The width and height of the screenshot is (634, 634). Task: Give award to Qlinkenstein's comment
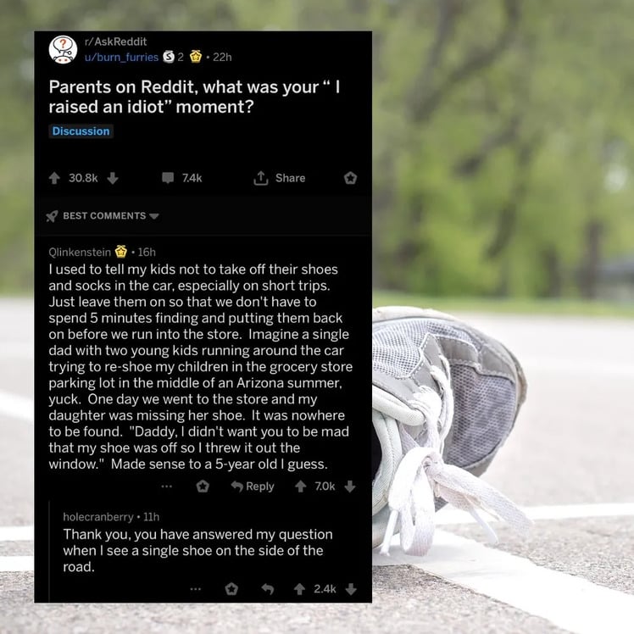pos(203,487)
